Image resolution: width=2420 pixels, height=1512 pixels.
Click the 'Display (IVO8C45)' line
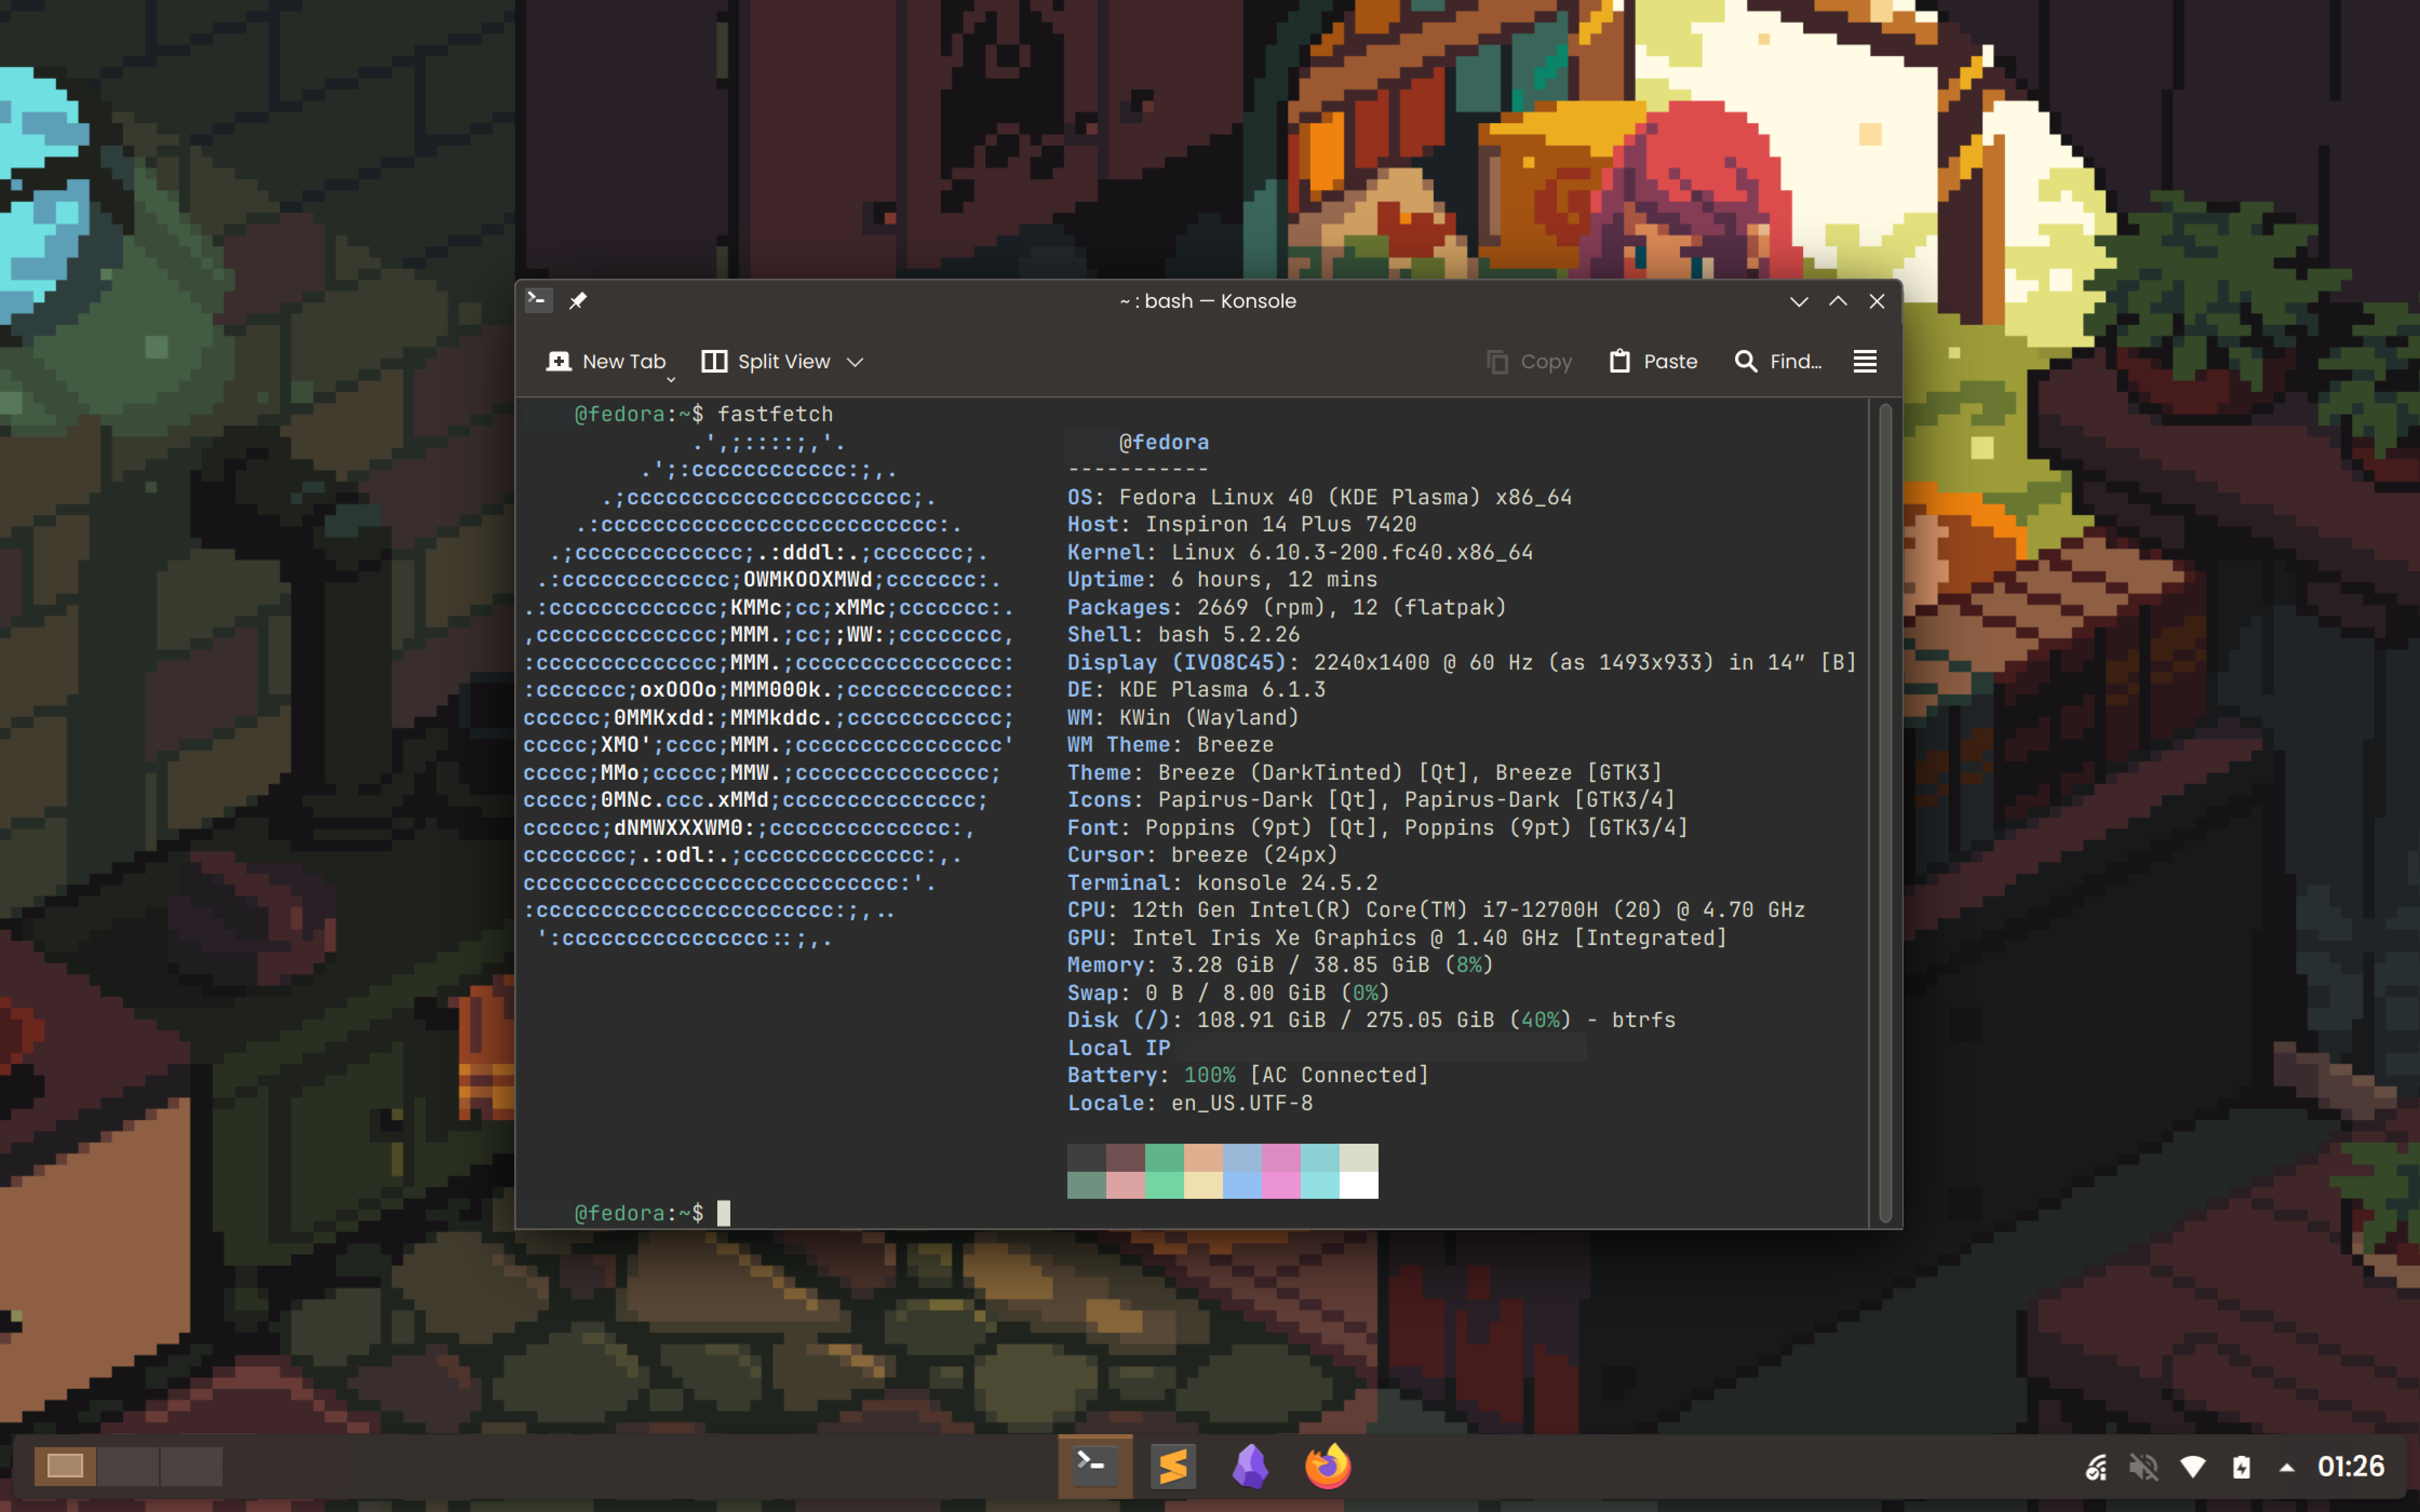coord(1462,662)
